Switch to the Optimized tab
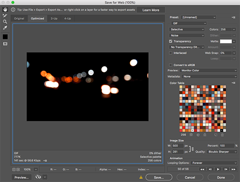This screenshot has width=240, height=182. coord(37,19)
